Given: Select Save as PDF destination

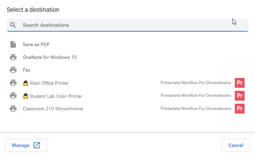Looking at the screenshot, I should pos(36,44).
